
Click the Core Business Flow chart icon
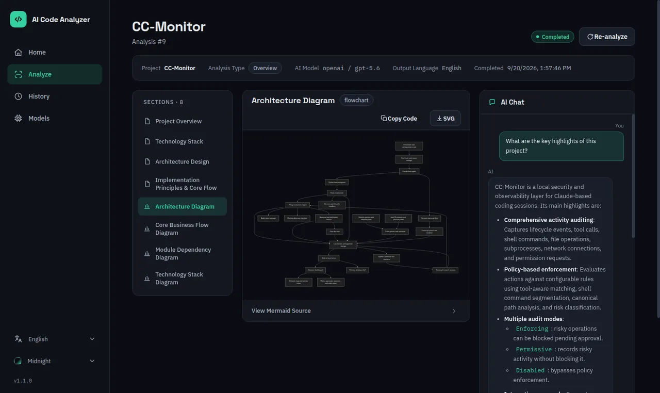click(147, 229)
